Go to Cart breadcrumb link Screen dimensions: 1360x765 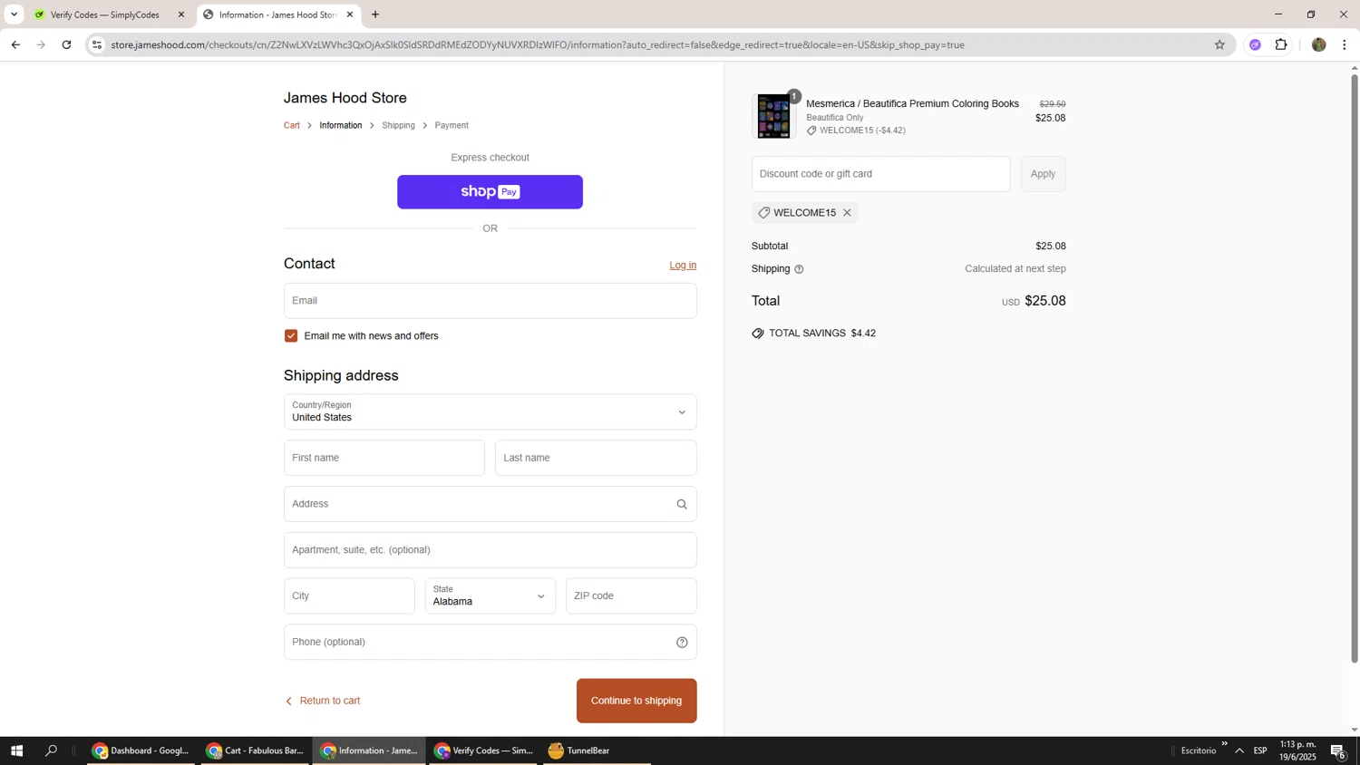click(292, 126)
